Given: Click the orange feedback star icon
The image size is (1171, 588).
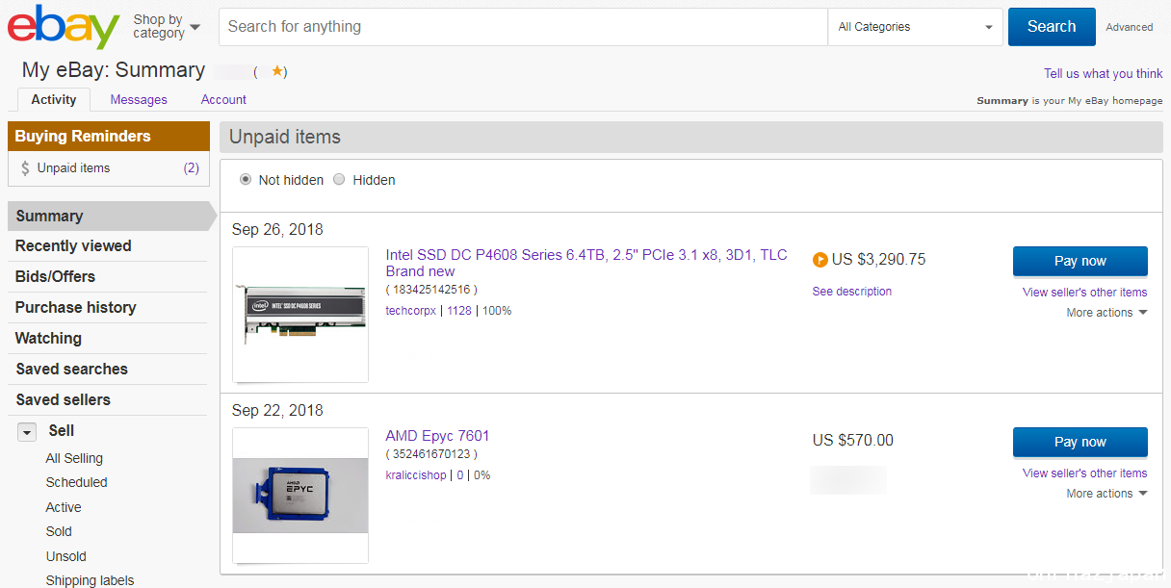Looking at the screenshot, I should 277,71.
